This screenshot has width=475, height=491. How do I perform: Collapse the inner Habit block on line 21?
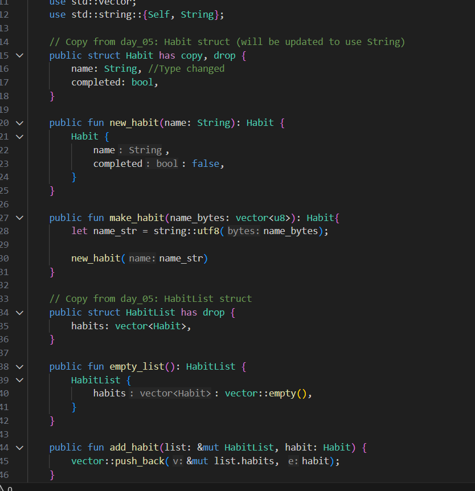[20, 137]
